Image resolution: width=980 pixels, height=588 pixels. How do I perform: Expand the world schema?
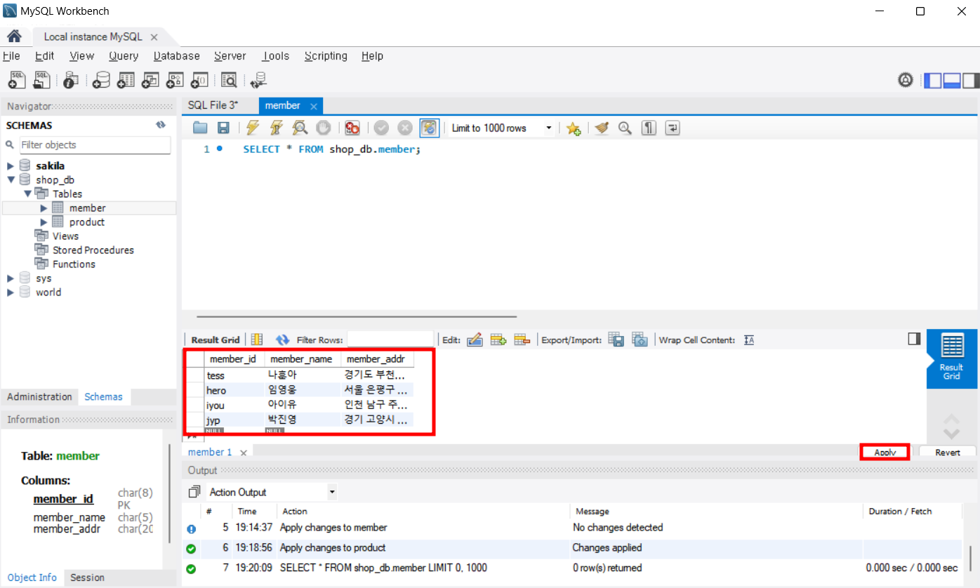11,292
